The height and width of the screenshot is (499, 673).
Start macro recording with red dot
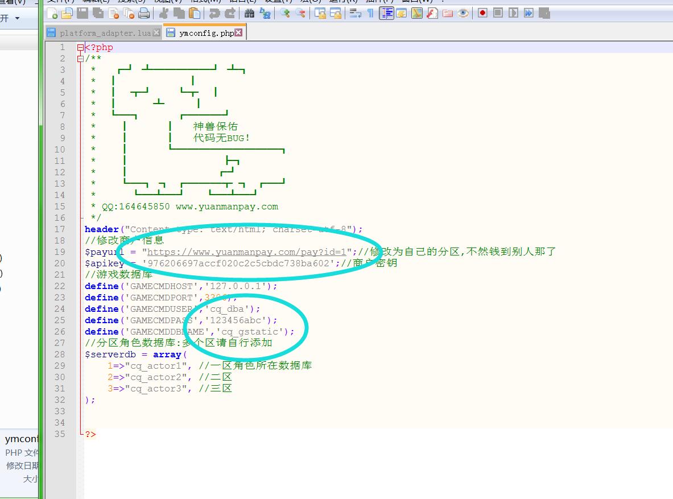[482, 13]
